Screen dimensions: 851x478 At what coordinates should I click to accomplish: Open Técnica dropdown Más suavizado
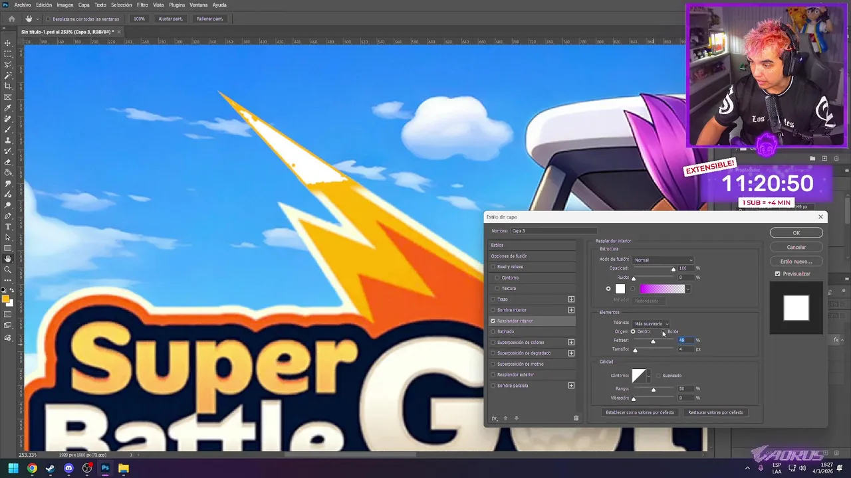coord(651,323)
